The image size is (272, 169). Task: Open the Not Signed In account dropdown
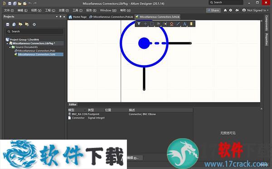pyautogui.click(x=255, y=10)
